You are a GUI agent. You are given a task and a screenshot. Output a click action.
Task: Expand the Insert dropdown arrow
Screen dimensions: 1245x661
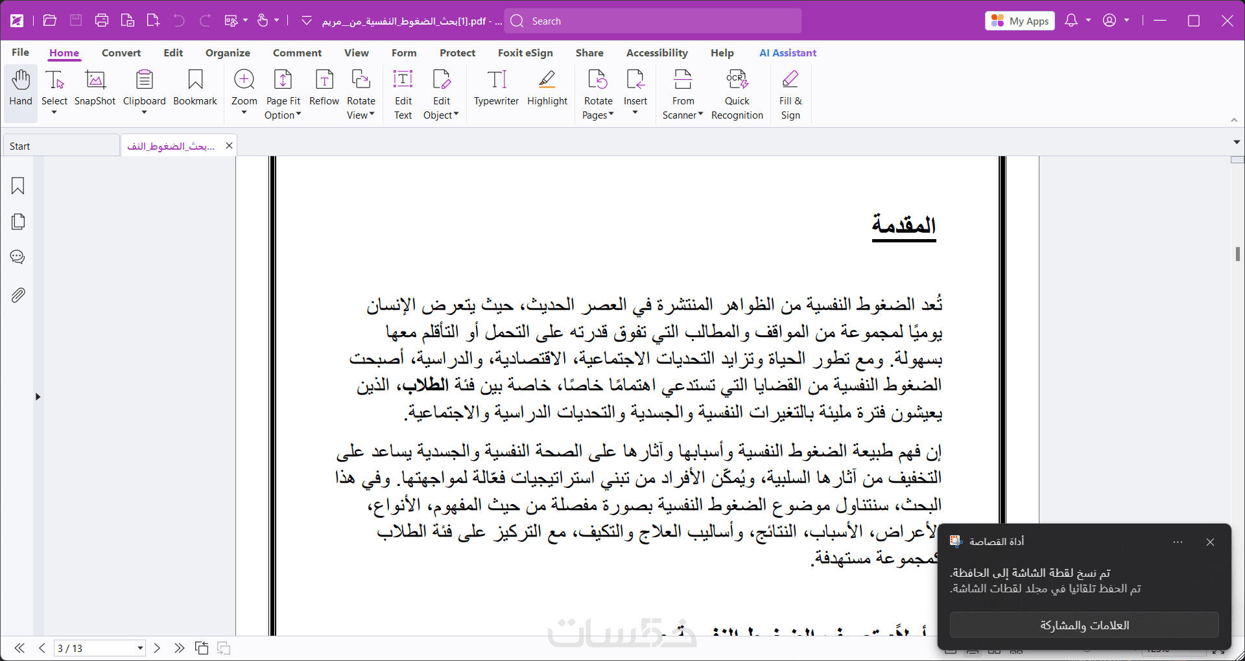635,113
